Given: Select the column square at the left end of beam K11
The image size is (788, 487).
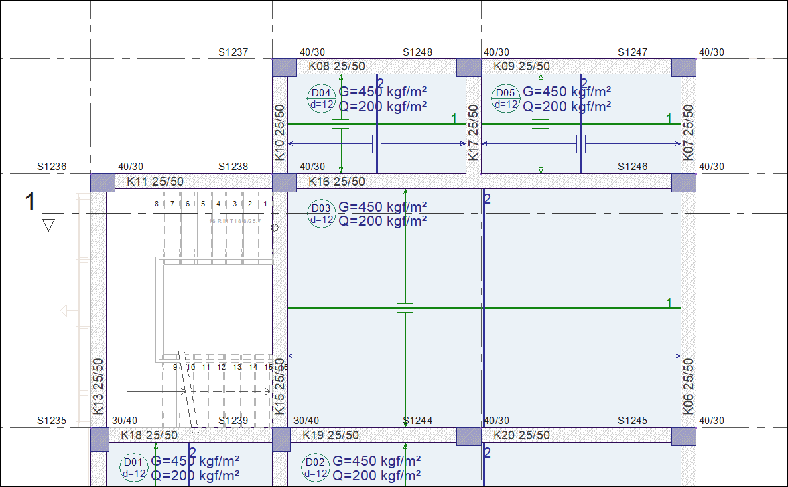Looking at the screenshot, I should click(x=103, y=183).
